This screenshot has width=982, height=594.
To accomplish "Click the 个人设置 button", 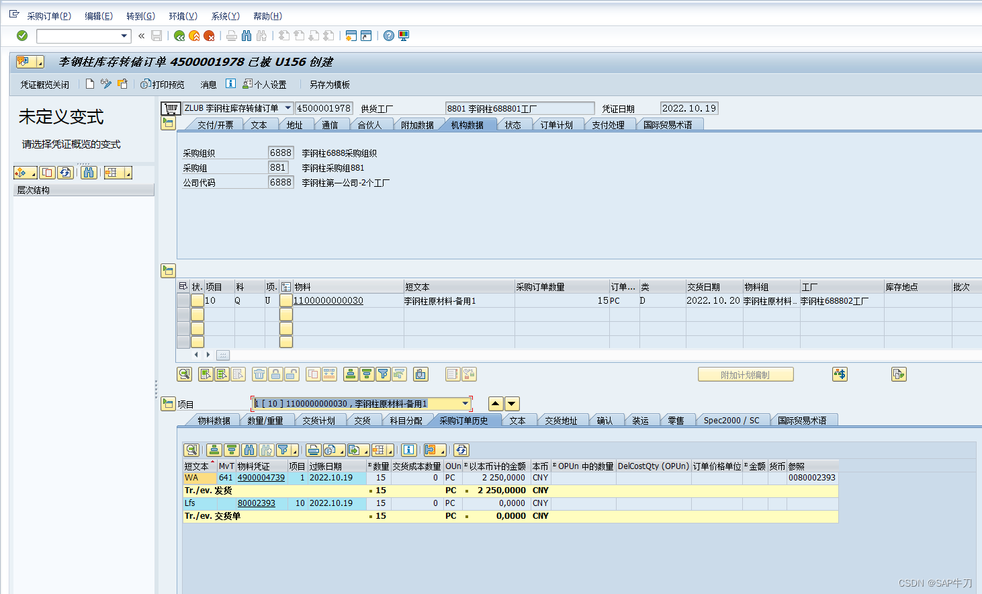I will pyautogui.click(x=264, y=85).
